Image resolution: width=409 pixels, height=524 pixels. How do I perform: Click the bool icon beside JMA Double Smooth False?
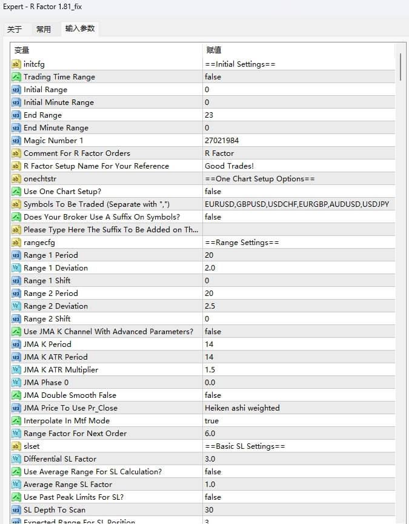click(x=16, y=395)
